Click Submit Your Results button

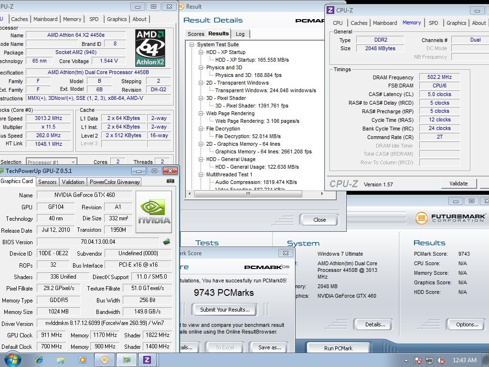(x=224, y=310)
